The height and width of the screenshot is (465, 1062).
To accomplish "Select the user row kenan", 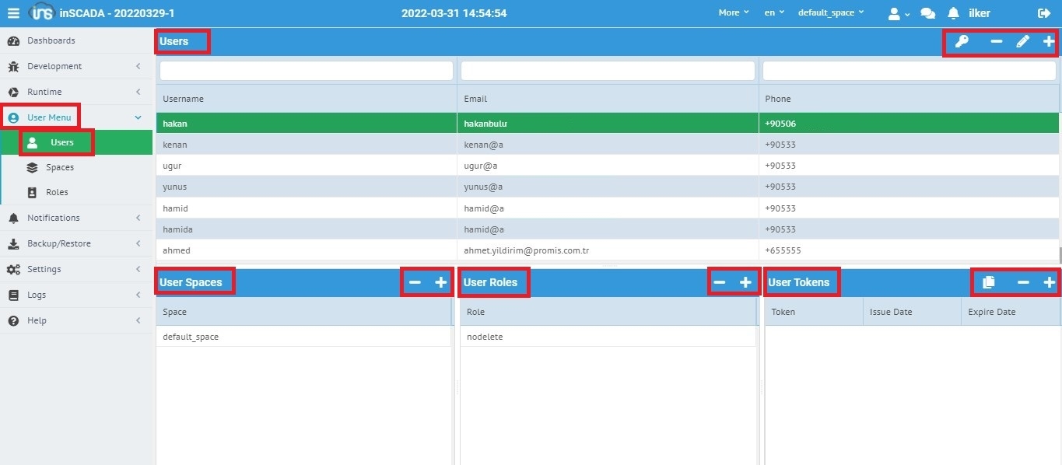I will (x=175, y=145).
